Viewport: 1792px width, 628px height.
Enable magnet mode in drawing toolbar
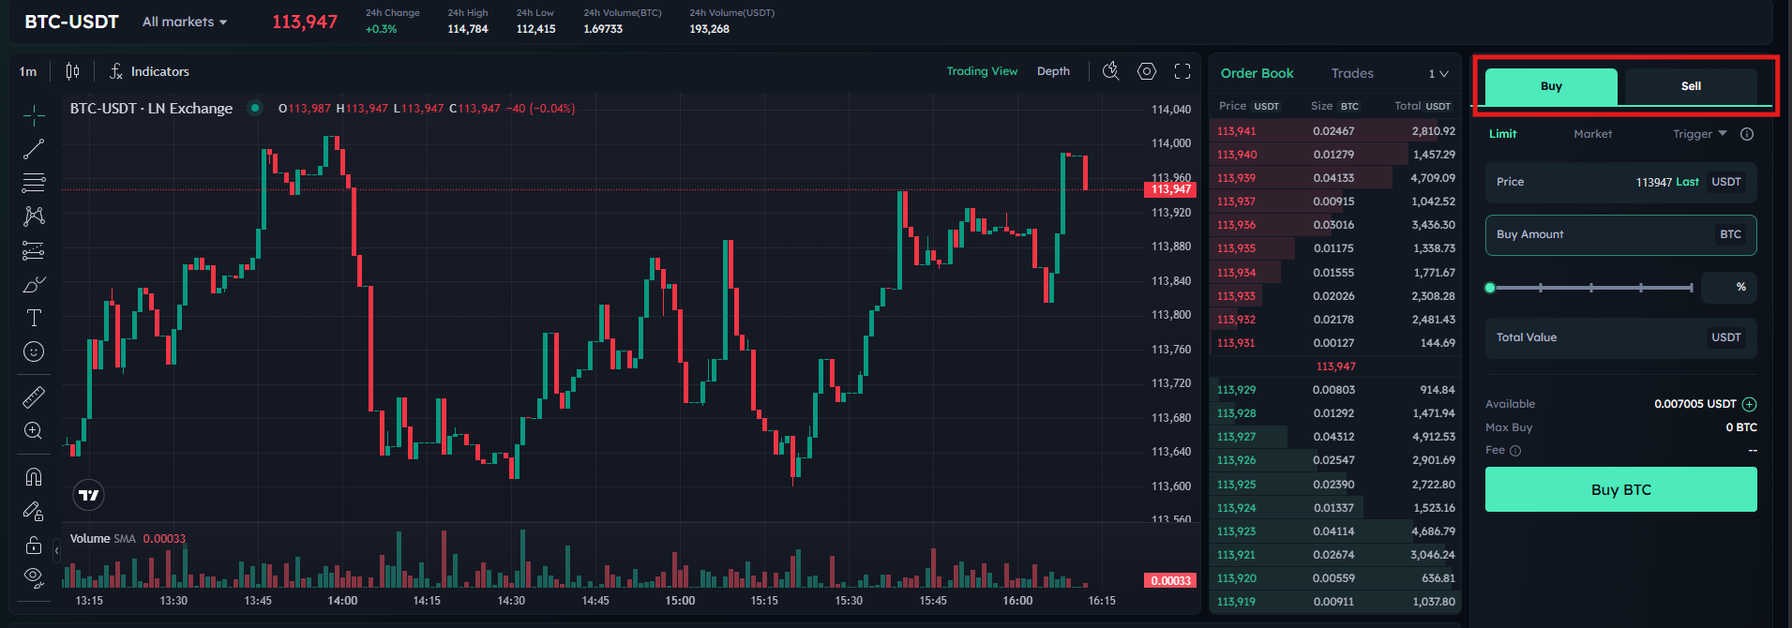[34, 477]
